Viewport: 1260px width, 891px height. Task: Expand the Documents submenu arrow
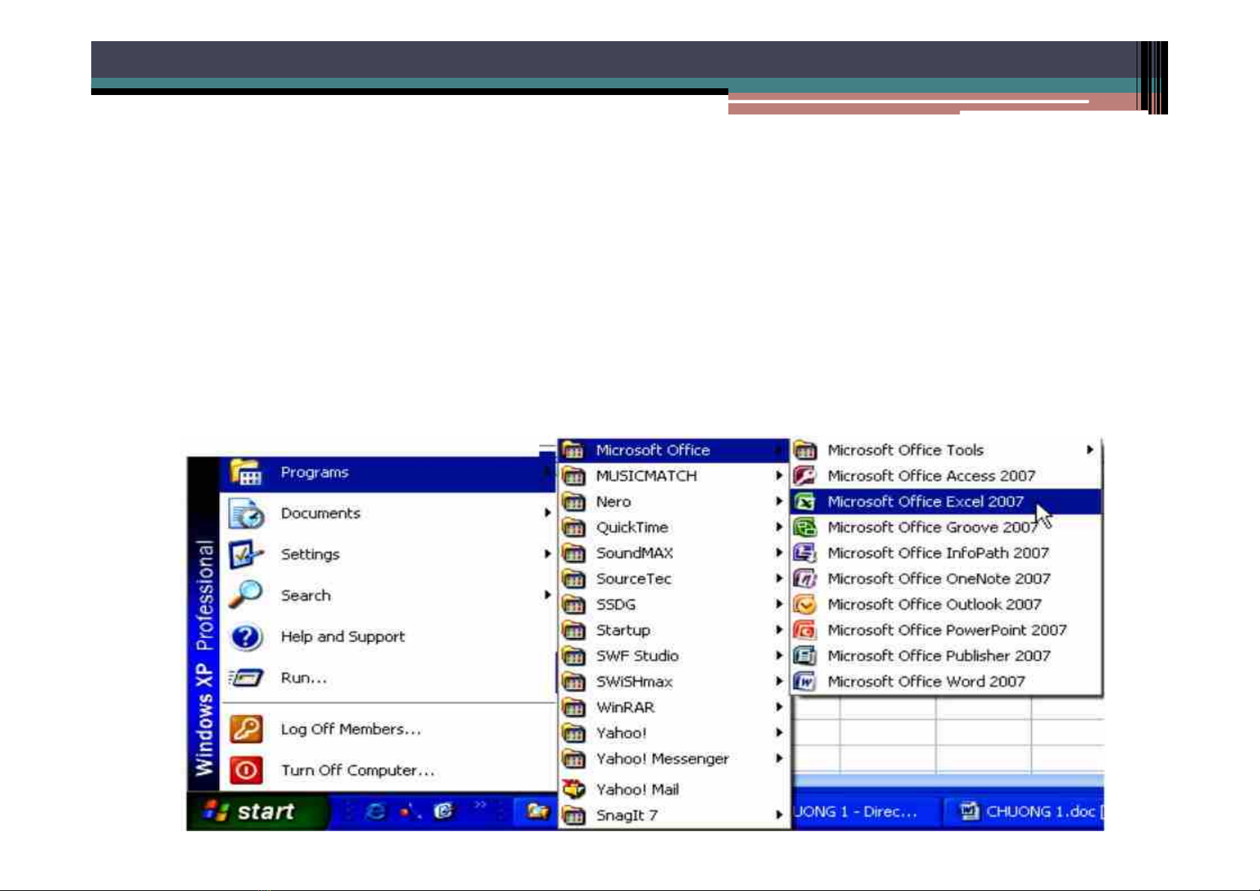[x=547, y=513]
